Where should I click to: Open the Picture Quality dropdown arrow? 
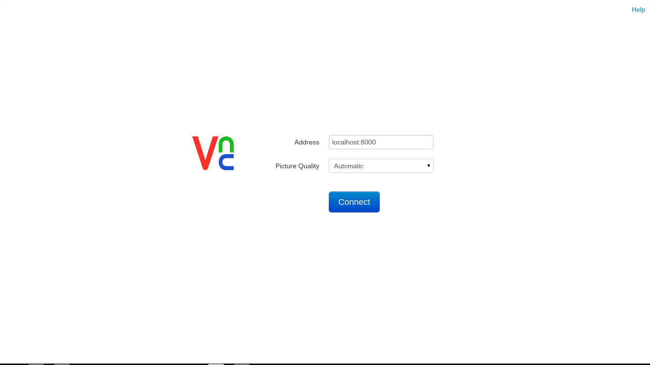pyautogui.click(x=428, y=166)
